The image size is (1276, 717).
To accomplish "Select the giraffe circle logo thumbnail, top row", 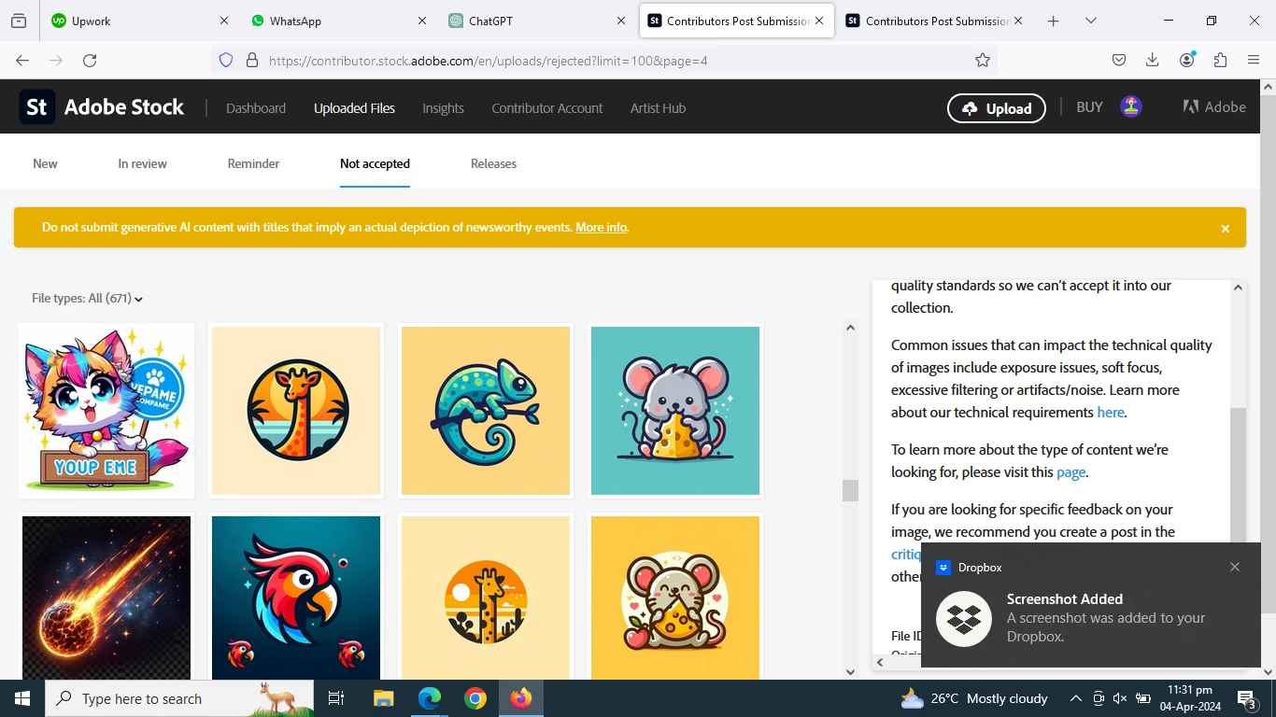I will pos(296,411).
